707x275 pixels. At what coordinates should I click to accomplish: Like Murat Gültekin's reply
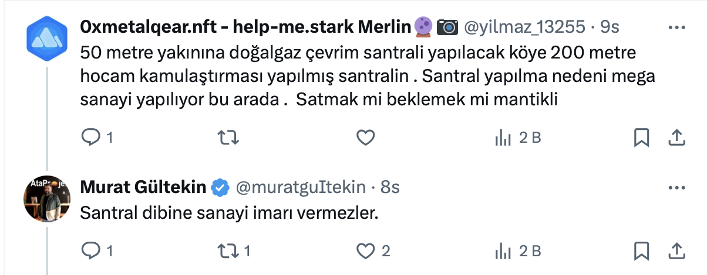(366, 251)
